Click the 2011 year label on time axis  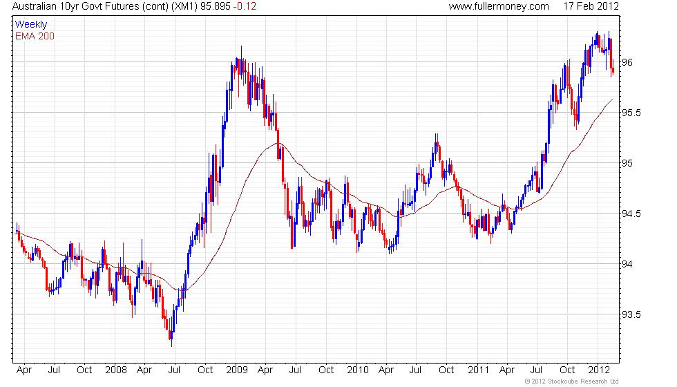(478, 370)
